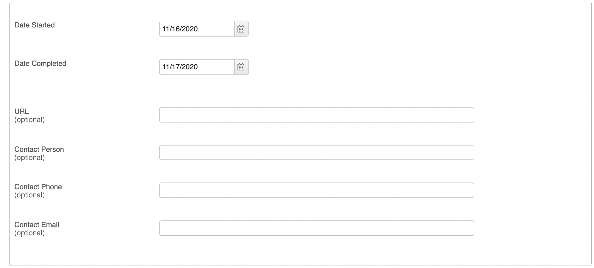
Task: Open the Date Started calendar picker
Action: [241, 29]
